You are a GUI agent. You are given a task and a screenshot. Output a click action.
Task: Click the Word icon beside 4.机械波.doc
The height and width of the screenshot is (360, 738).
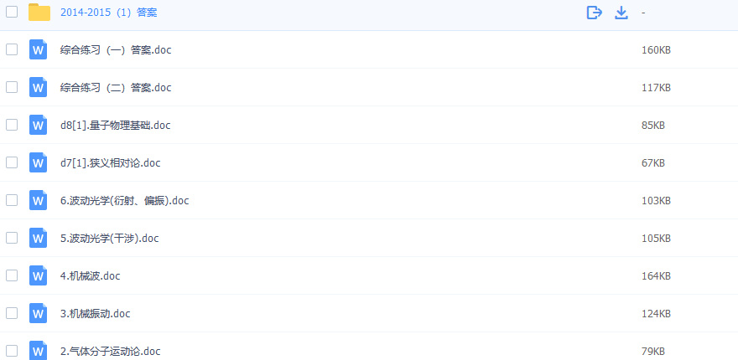[x=38, y=275]
